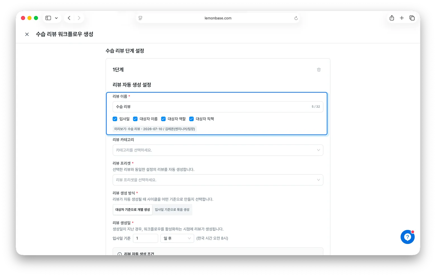Click the 리뷰 자동 생성 설정 heading
The width and height of the screenshot is (436, 276).
pos(132,85)
